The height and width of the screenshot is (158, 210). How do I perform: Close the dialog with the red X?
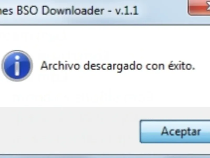pos(199,7)
